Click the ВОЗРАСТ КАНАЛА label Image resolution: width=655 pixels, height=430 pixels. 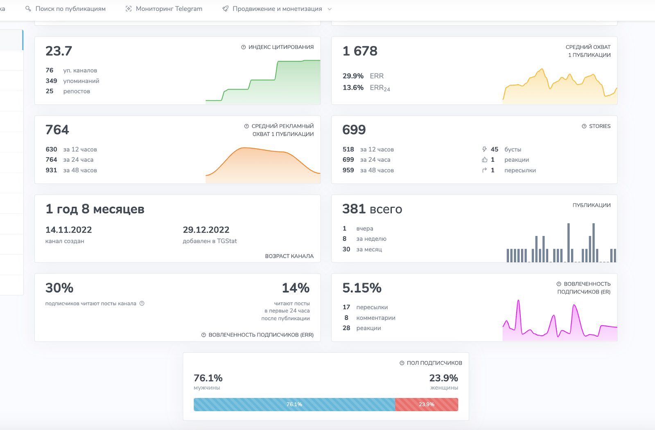click(x=289, y=256)
